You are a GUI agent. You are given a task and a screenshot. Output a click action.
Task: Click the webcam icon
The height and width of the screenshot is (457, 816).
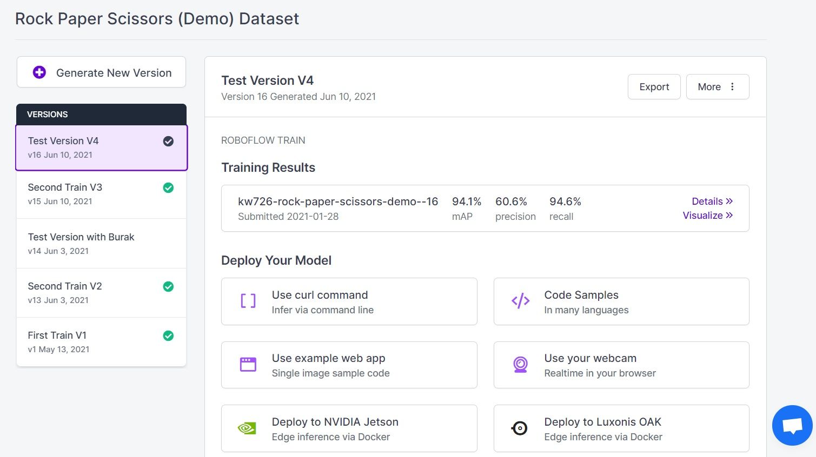pyautogui.click(x=520, y=365)
